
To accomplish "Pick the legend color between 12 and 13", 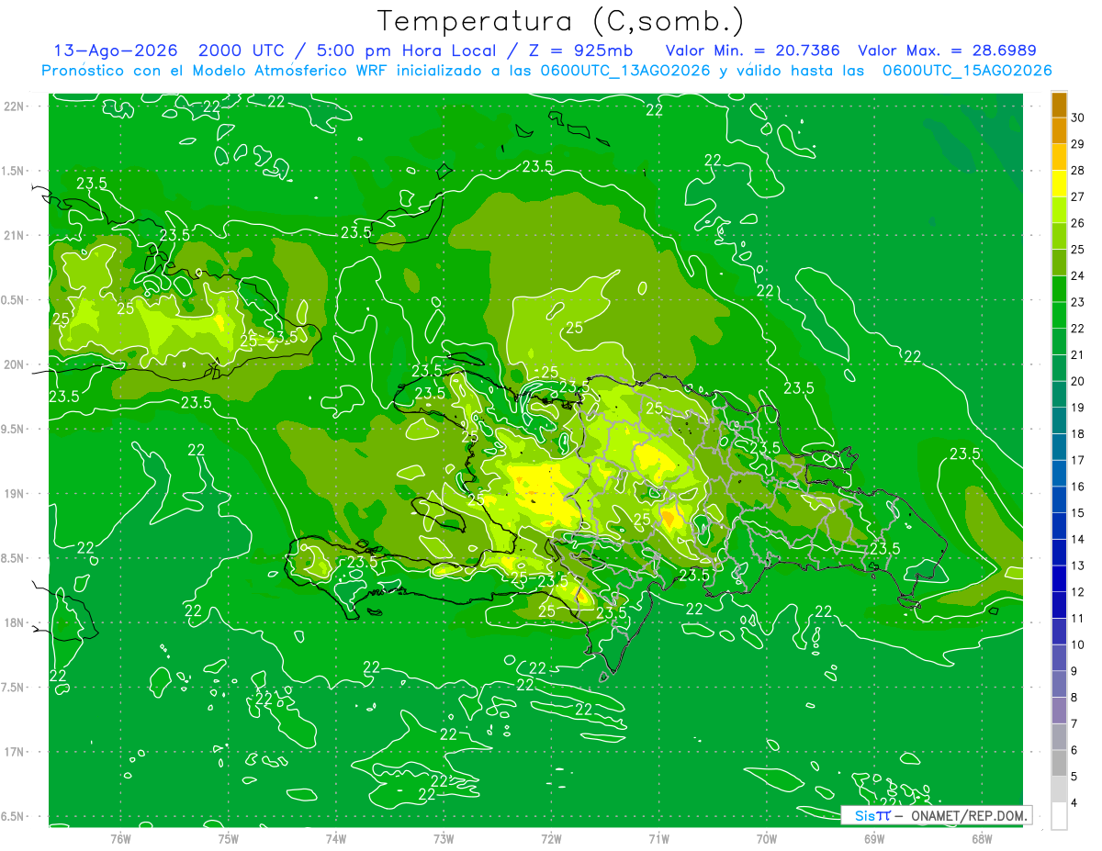I will coord(1059,579).
